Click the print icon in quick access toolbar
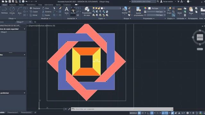 coord(23,2)
